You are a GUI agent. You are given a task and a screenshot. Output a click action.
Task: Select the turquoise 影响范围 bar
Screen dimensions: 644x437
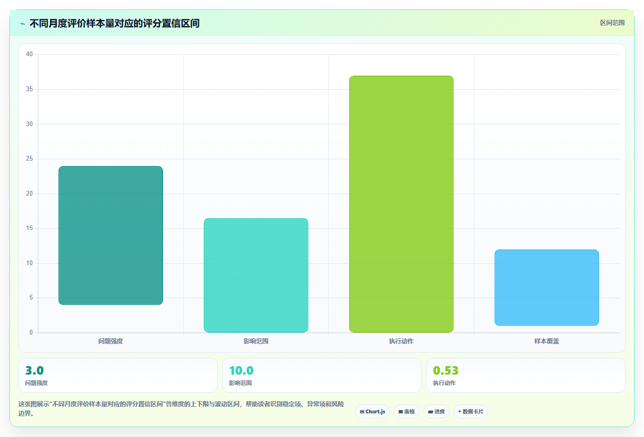coord(256,275)
